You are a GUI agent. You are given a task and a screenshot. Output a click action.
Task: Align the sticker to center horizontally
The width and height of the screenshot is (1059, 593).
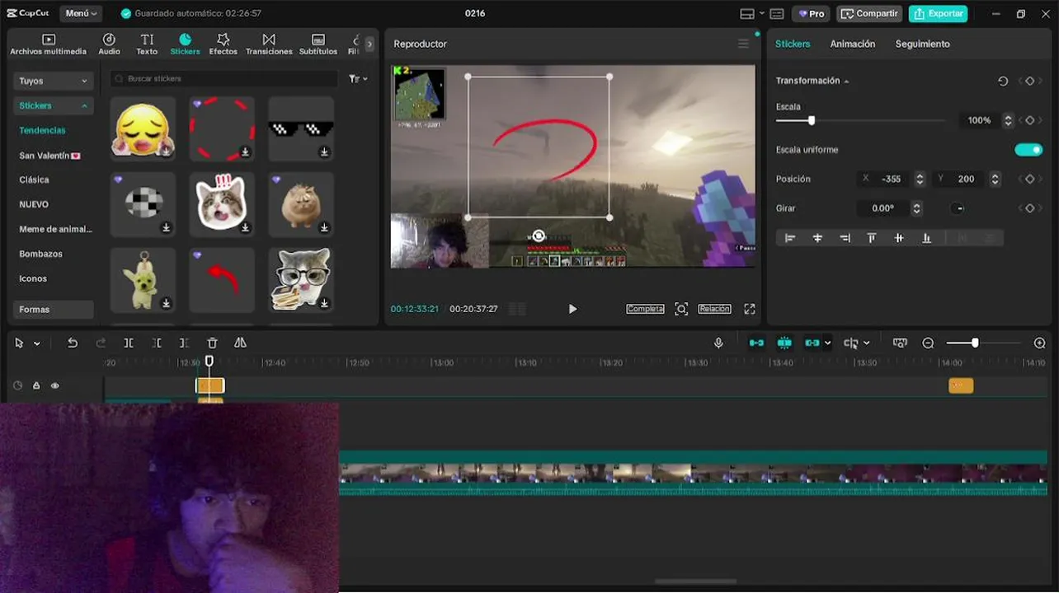[817, 238]
